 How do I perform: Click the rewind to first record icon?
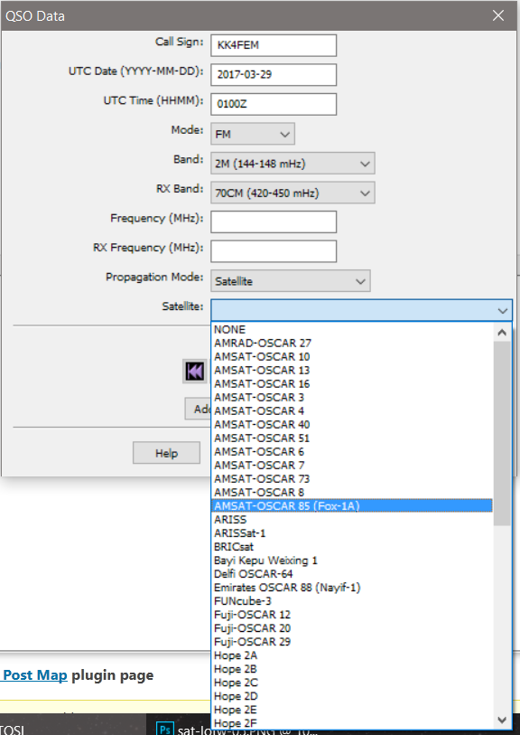pos(195,372)
